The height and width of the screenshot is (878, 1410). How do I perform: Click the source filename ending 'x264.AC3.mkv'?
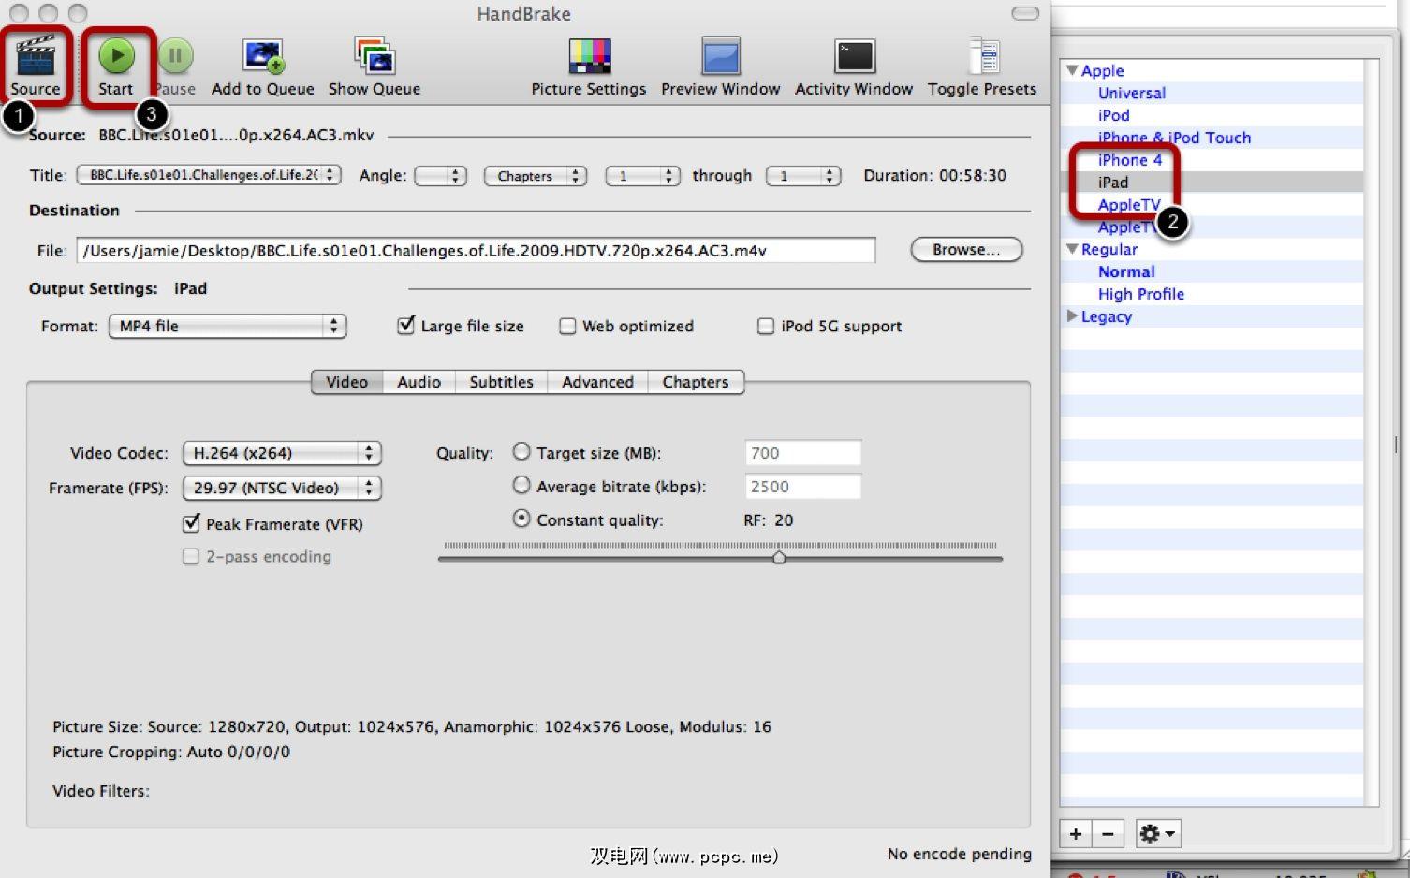(x=236, y=135)
